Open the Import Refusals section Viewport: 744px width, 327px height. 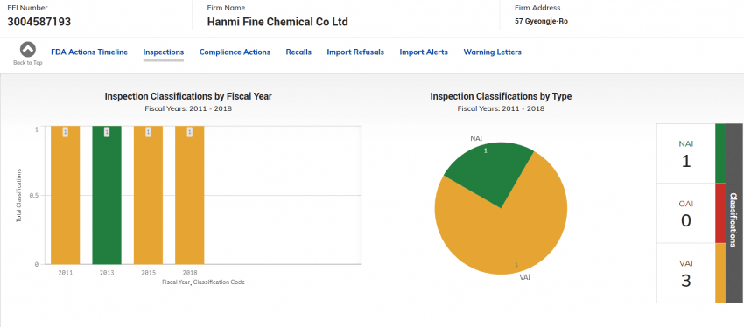[355, 52]
